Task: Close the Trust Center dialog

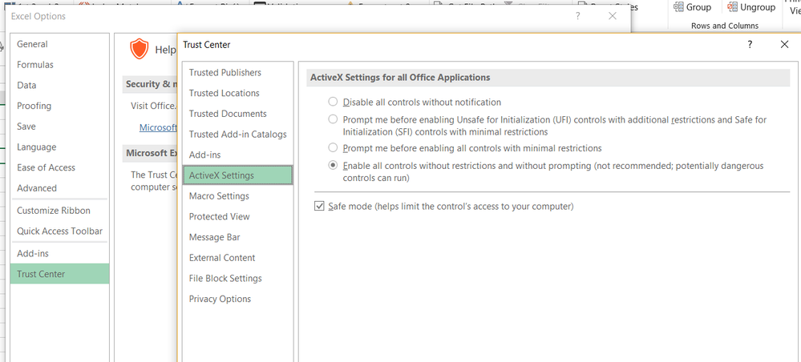Action: point(785,44)
